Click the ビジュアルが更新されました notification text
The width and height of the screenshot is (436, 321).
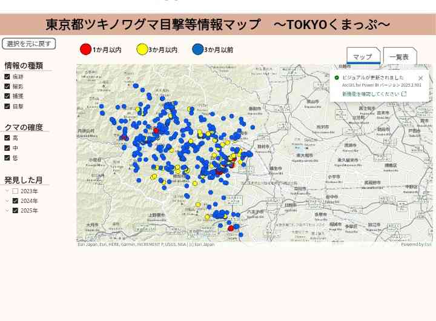point(373,78)
